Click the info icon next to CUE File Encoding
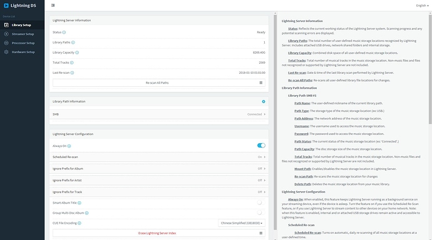 click(x=80, y=223)
